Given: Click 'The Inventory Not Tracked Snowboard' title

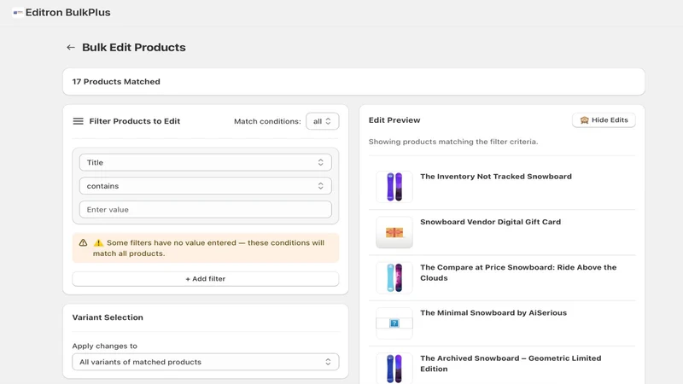Looking at the screenshot, I should click(x=496, y=177).
